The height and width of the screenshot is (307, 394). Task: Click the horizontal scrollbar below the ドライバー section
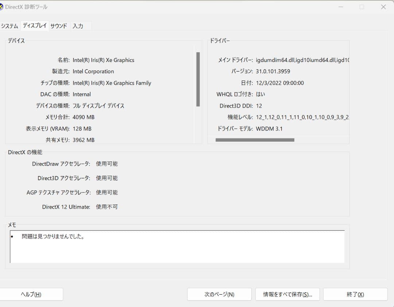pos(255,140)
